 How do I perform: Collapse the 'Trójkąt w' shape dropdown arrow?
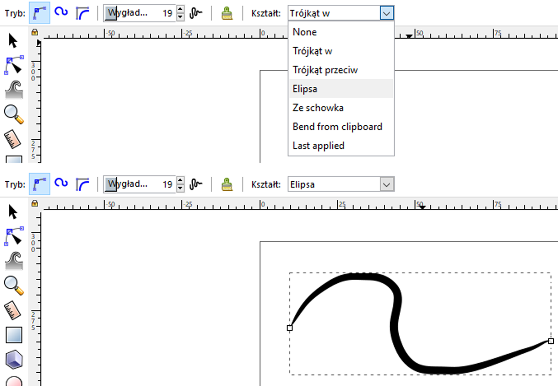(387, 13)
